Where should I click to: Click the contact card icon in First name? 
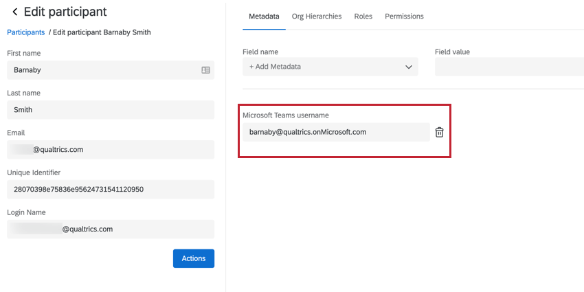(205, 70)
